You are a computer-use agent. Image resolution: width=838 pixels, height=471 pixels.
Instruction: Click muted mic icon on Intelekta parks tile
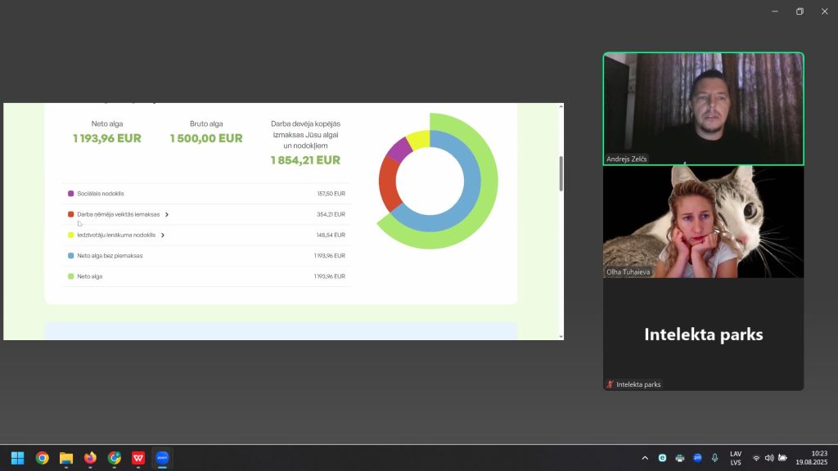[610, 384]
